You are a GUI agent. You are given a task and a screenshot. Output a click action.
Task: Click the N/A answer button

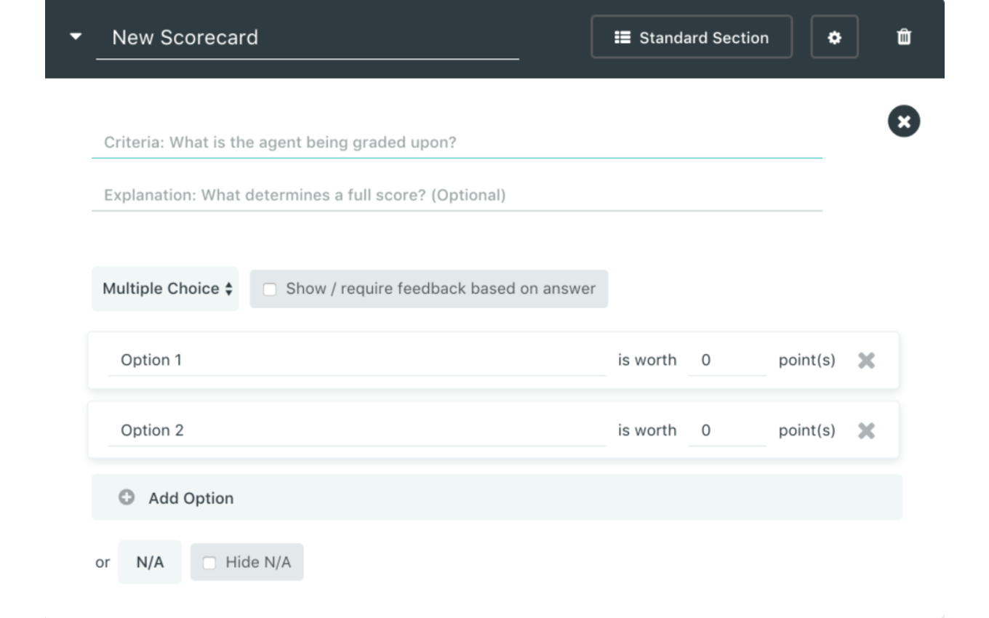(150, 563)
